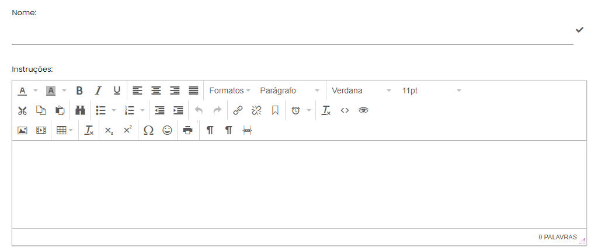Align text to the left
598x251 pixels.
(137, 91)
